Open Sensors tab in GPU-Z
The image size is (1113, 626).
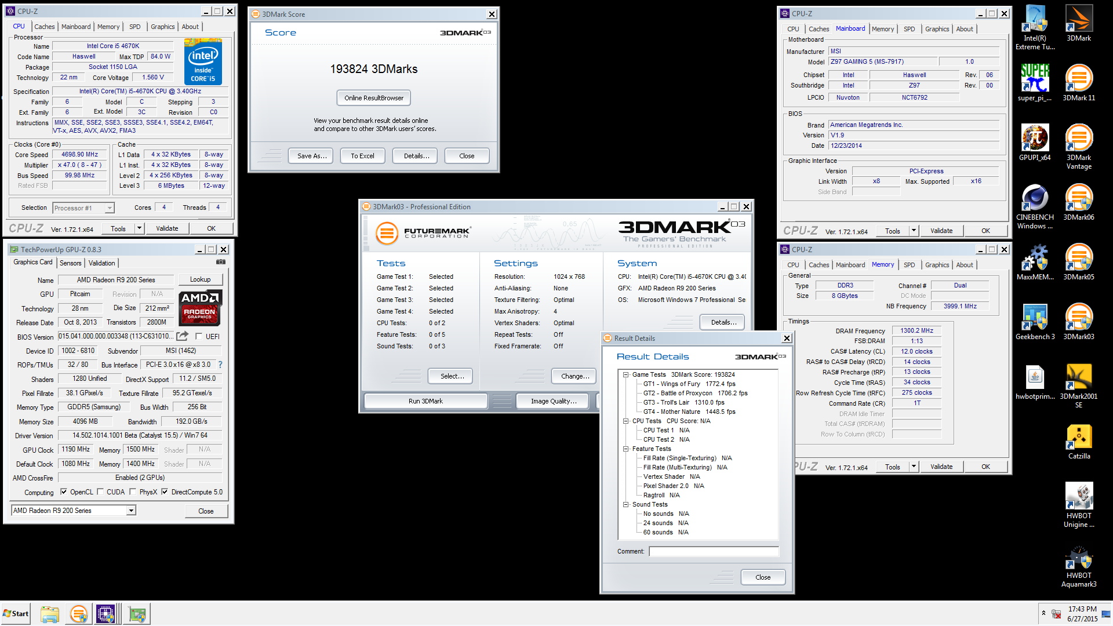click(x=71, y=263)
